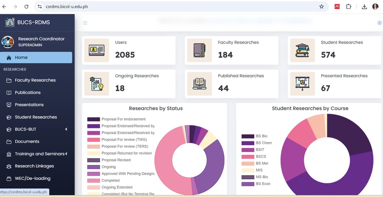
Task: Click the Faculty Researches count 184
Action: coord(225,55)
